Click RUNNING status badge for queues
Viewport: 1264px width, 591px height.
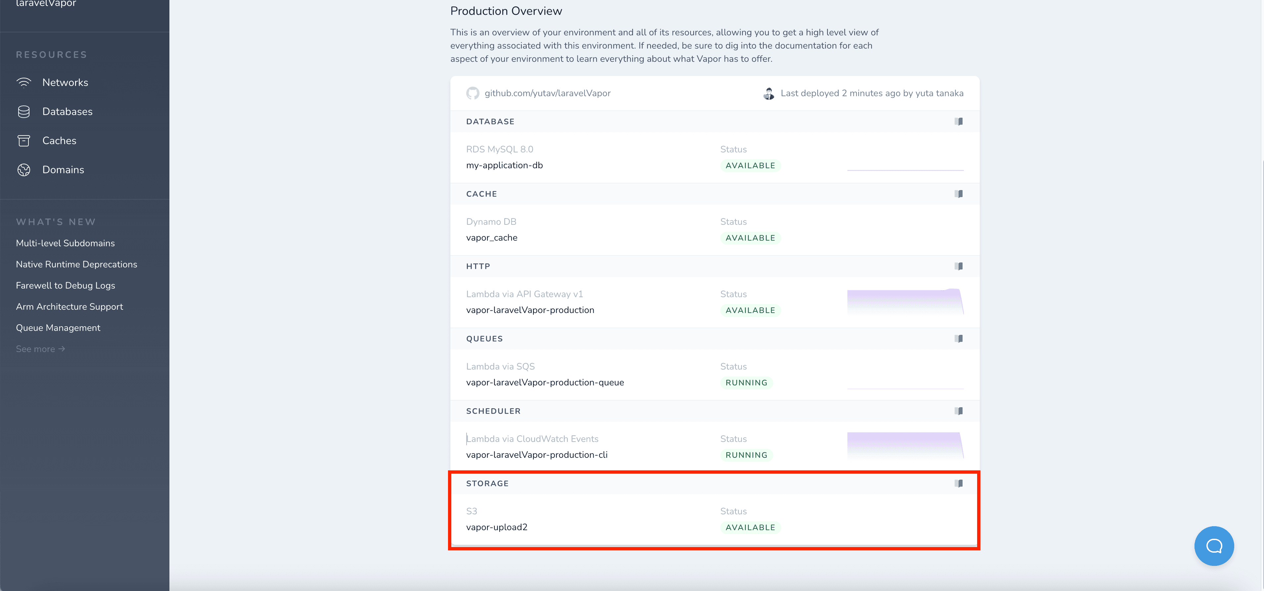746,383
